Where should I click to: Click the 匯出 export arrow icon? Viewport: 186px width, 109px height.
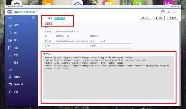[x=10, y=48]
